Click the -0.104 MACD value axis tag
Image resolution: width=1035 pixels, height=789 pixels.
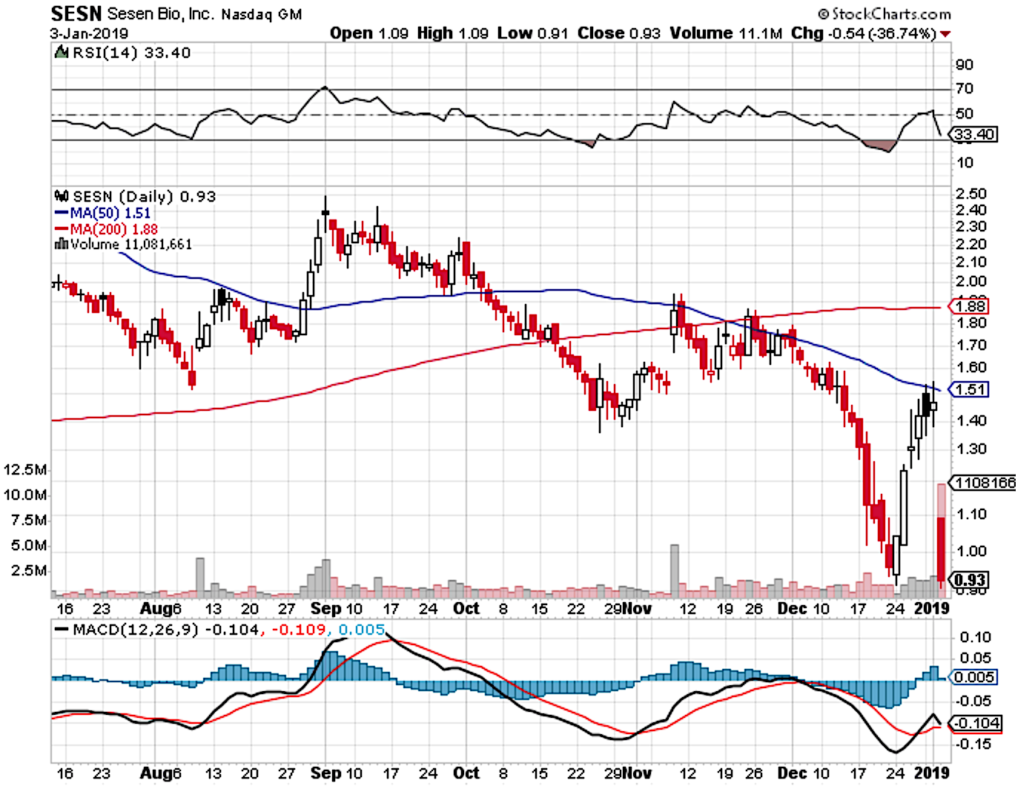(976, 724)
